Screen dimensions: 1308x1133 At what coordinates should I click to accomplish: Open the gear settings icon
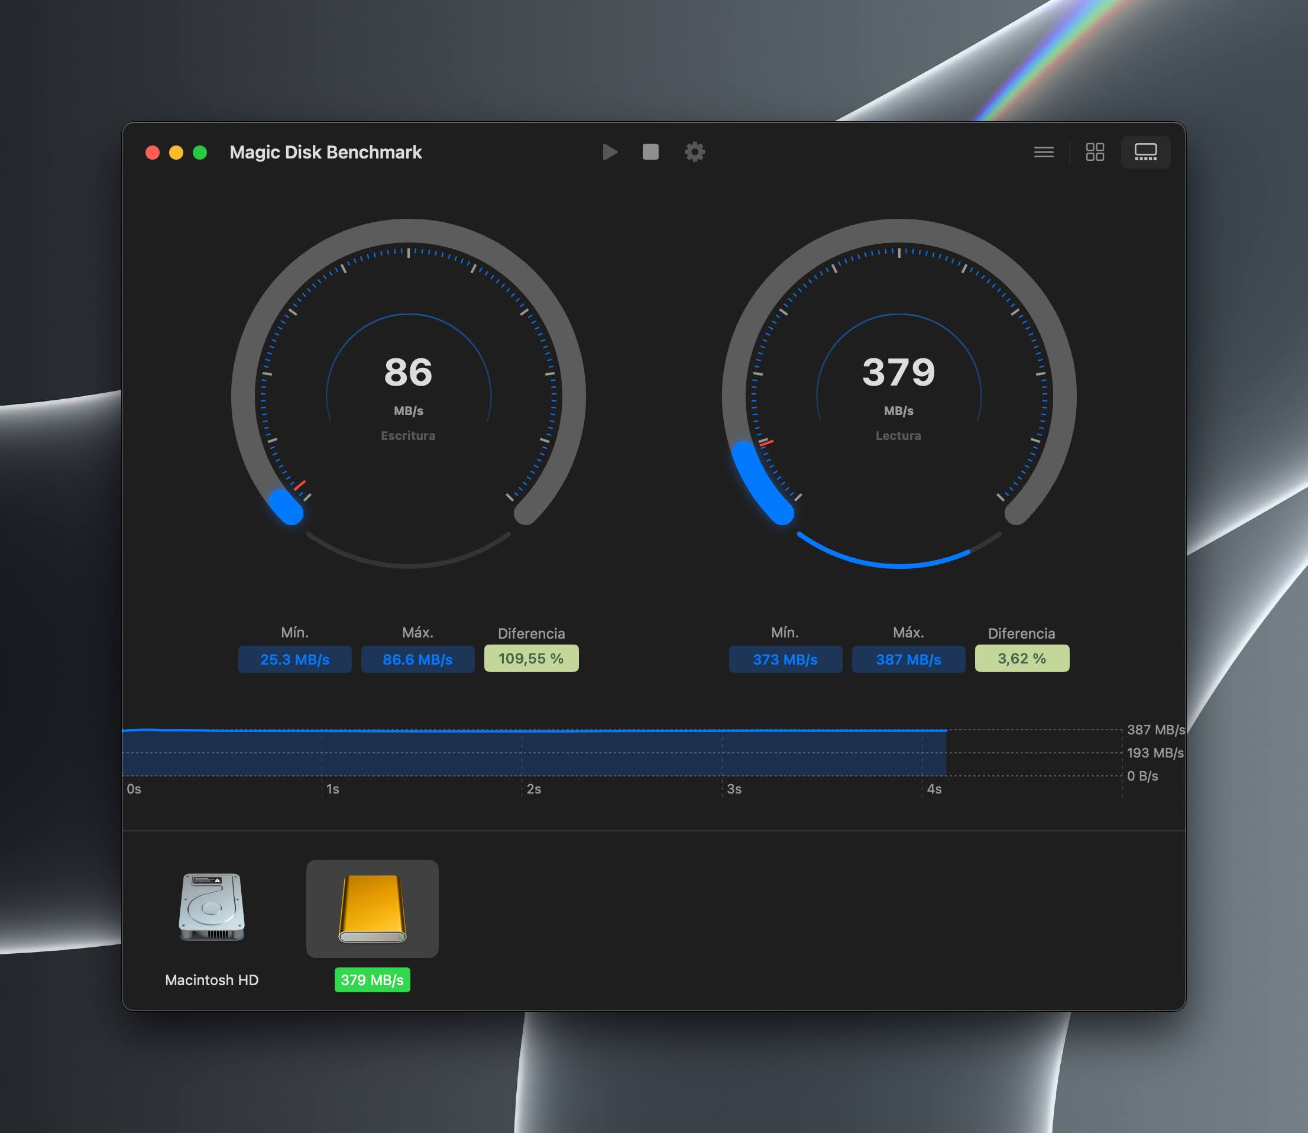click(694, 152)
